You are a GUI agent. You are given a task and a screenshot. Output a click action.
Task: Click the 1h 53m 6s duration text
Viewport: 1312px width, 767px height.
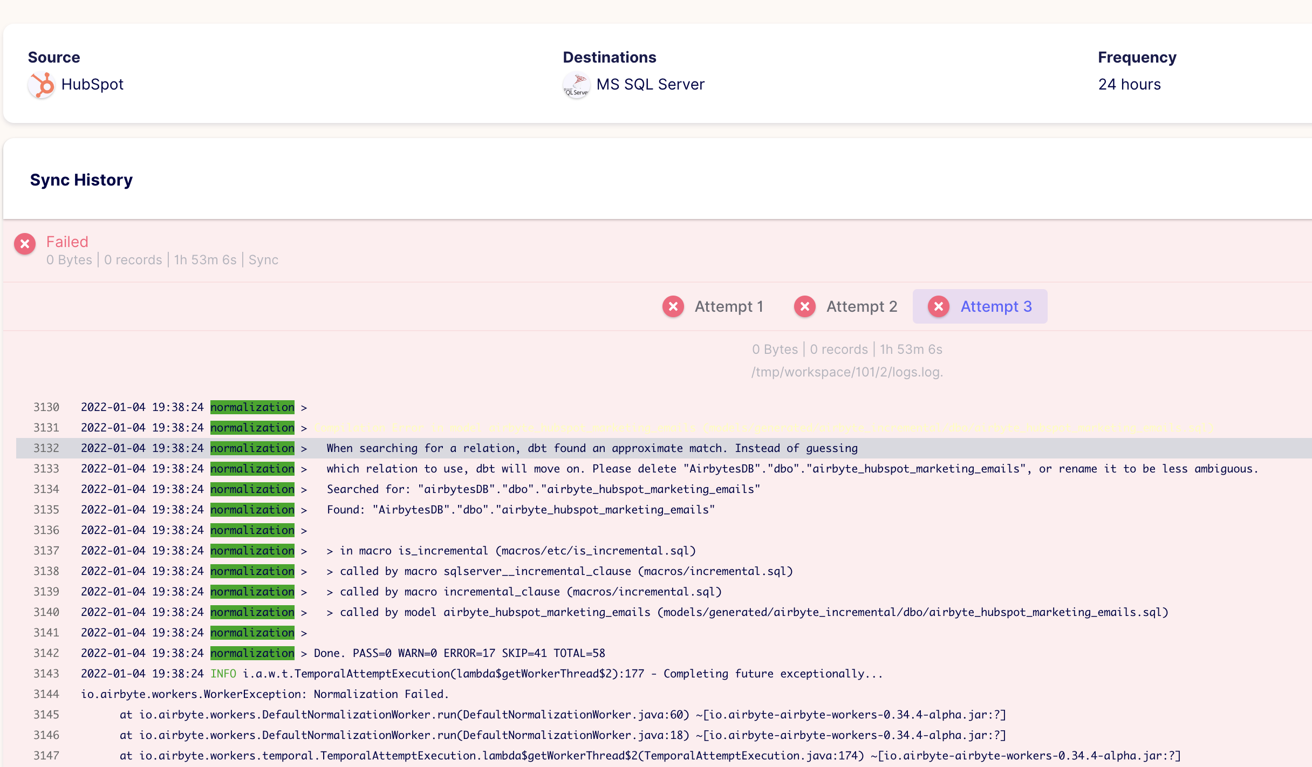tap(206, 259)
